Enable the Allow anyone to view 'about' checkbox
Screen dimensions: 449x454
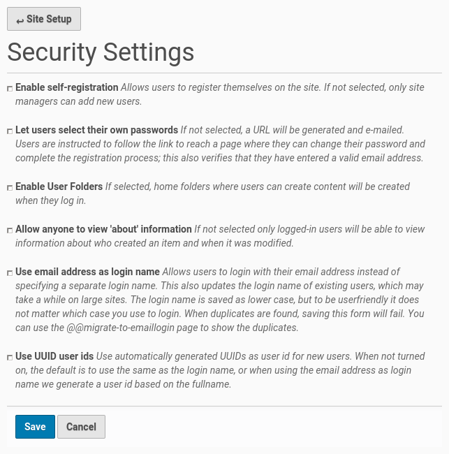(x=10, y=230)
